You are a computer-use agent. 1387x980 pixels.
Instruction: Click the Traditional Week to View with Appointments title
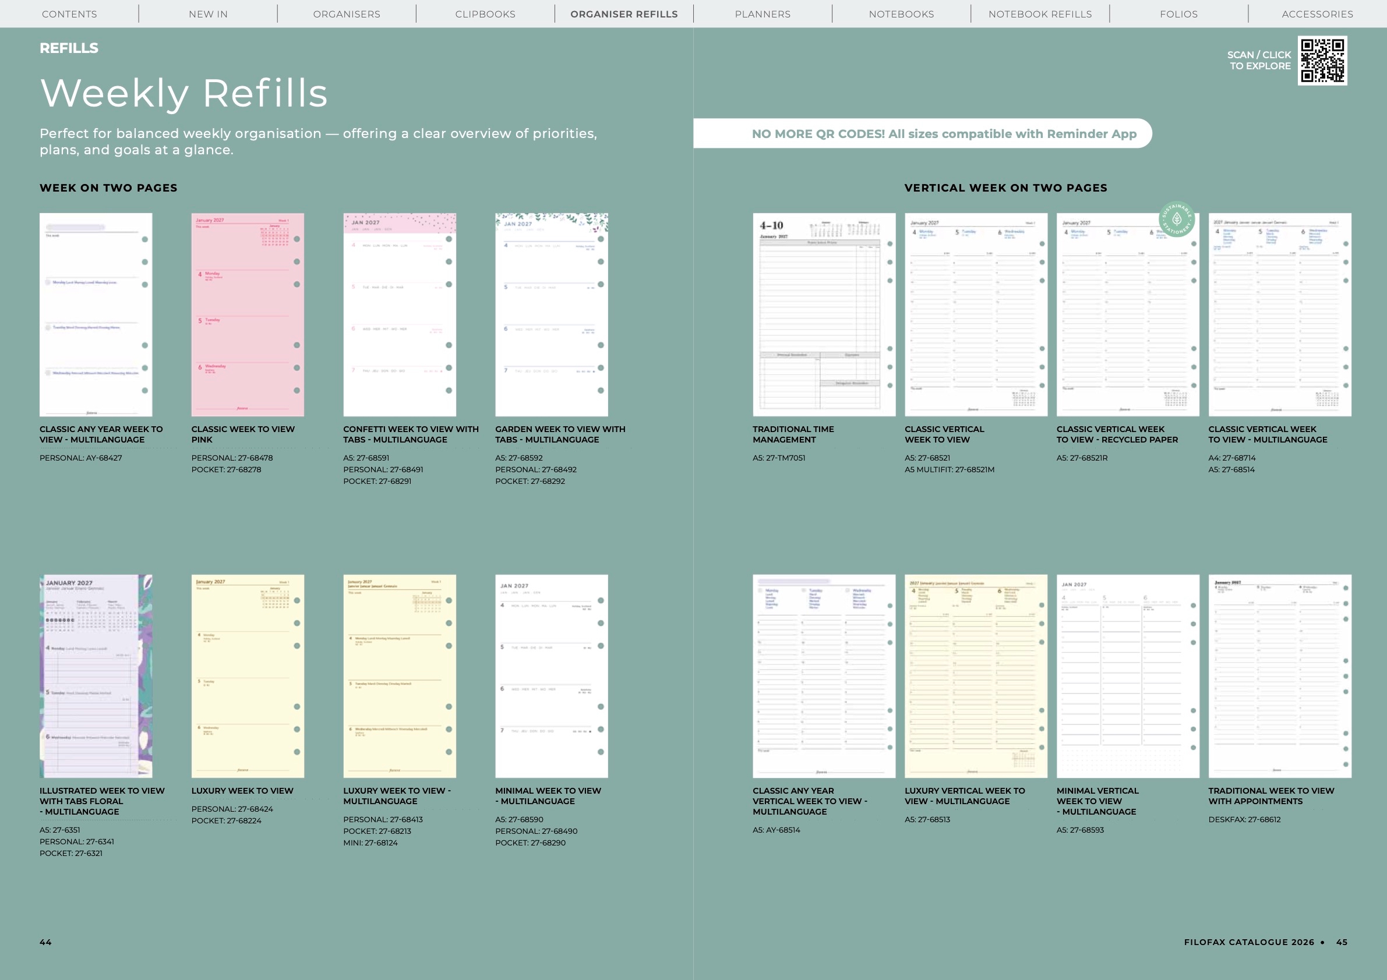coord(1271,796)
